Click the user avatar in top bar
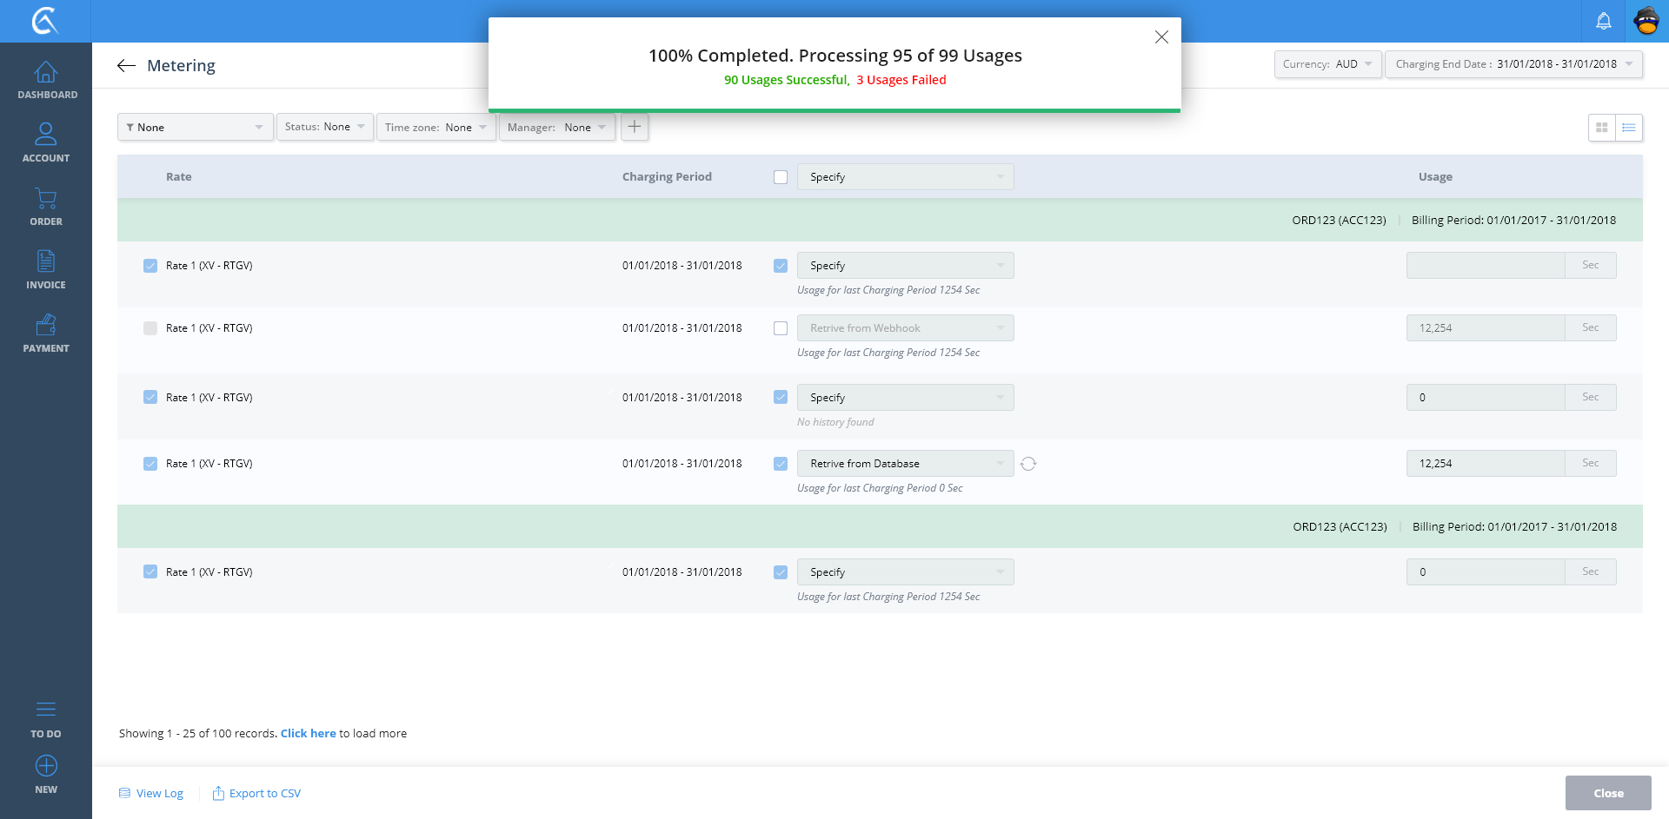This screenshot has width=1669, height=819. (1646, 21)
